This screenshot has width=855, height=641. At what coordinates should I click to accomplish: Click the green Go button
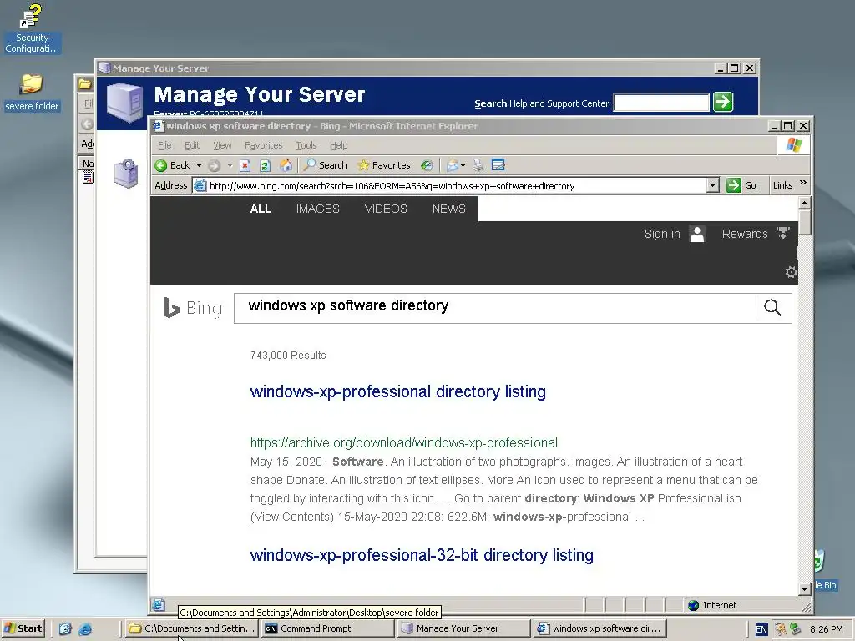pos(741,185)
